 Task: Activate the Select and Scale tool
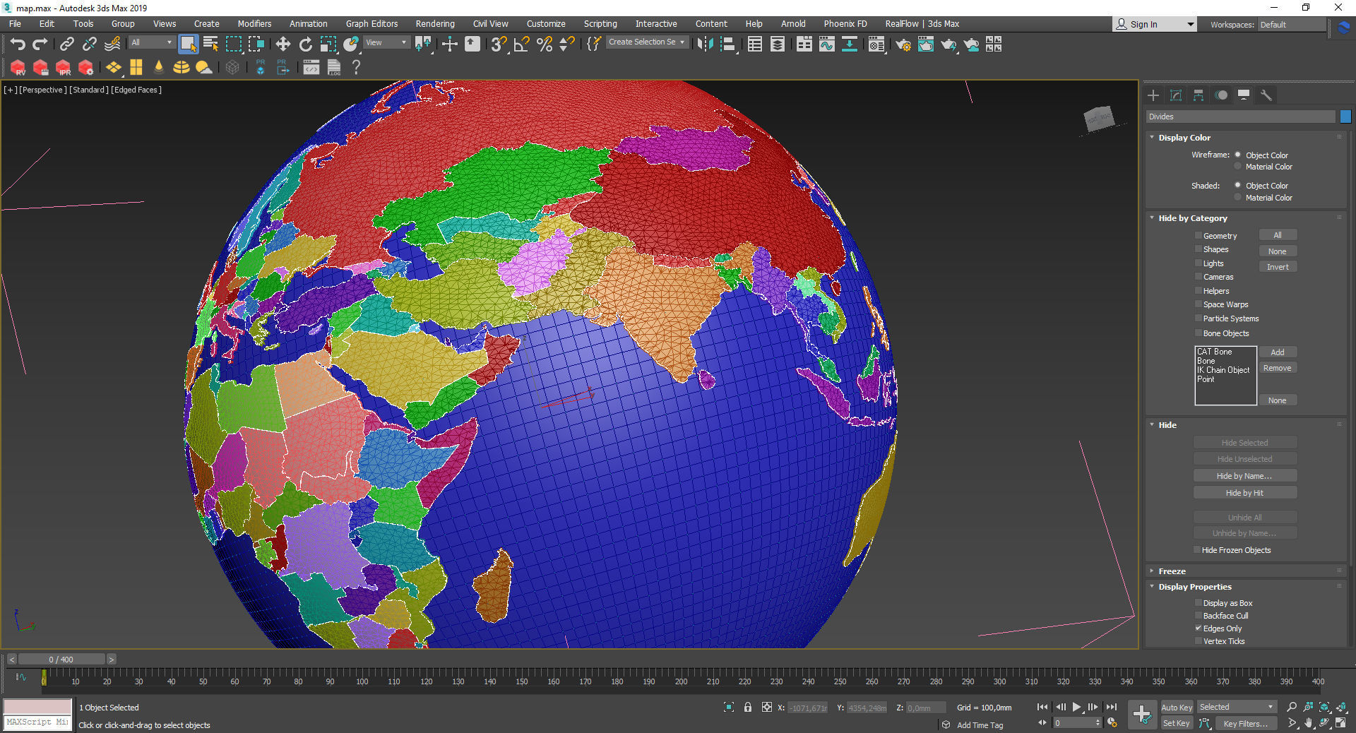[328, 44]
